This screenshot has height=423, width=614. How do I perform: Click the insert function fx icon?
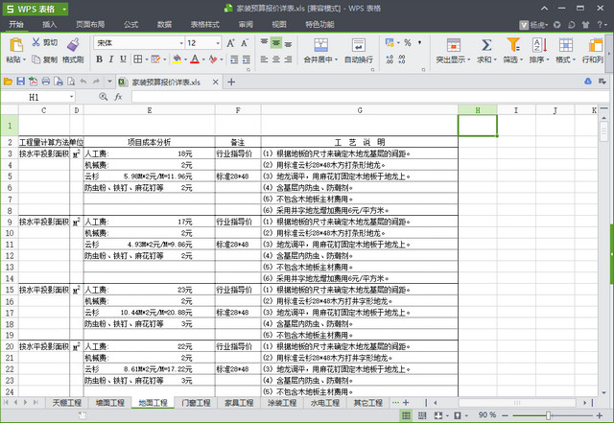(x=118, y=97)
